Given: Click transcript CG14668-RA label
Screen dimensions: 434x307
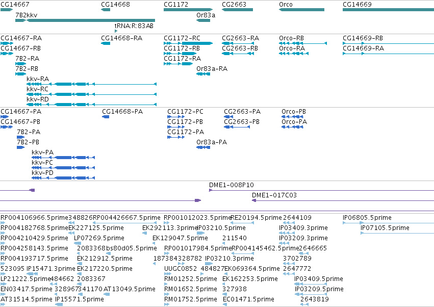Looking at the screenshot, I should pos(122,38).
